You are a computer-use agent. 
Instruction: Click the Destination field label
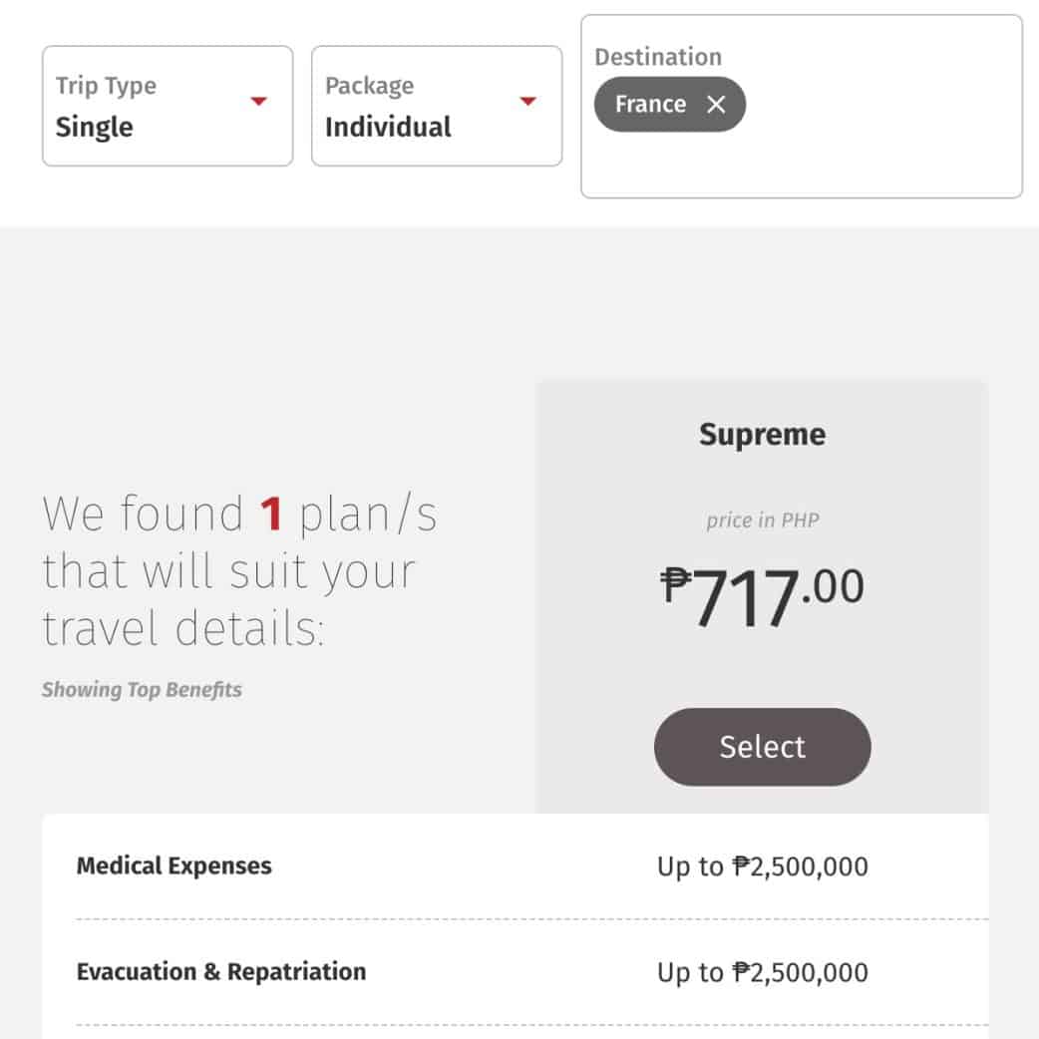[x=657, y=57]
